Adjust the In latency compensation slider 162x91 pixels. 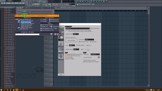pos(54,19)
